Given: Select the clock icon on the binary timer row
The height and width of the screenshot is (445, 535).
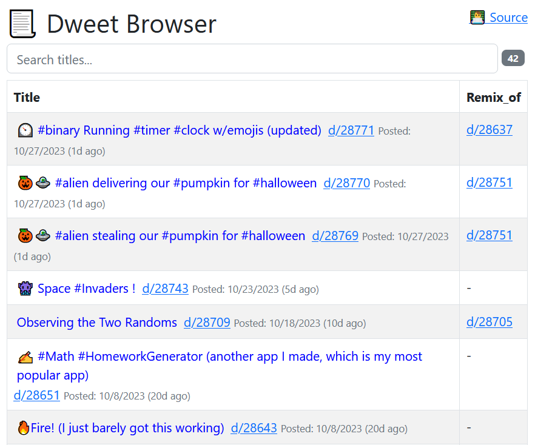Looking at the screenshot, I should point(24,129).
